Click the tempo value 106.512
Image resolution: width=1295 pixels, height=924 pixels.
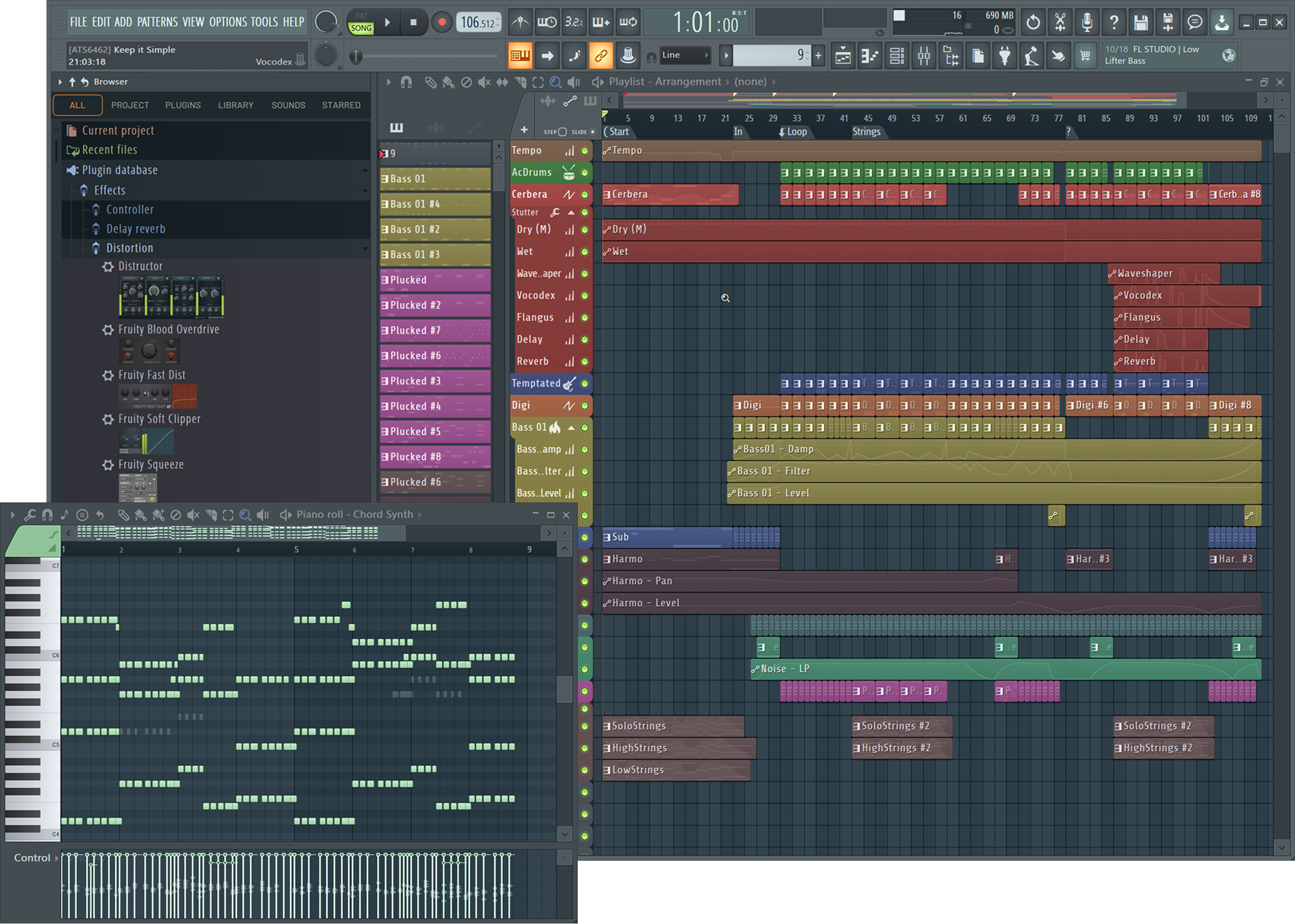tap(478, 22)
